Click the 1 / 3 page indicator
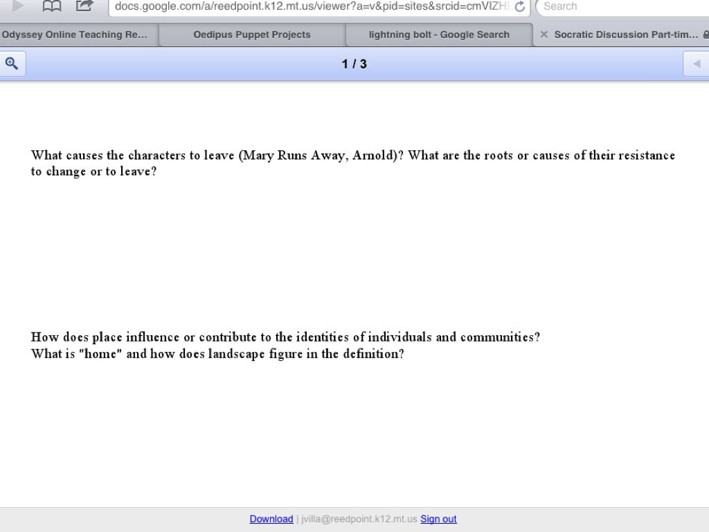 [x=354, y=64]
